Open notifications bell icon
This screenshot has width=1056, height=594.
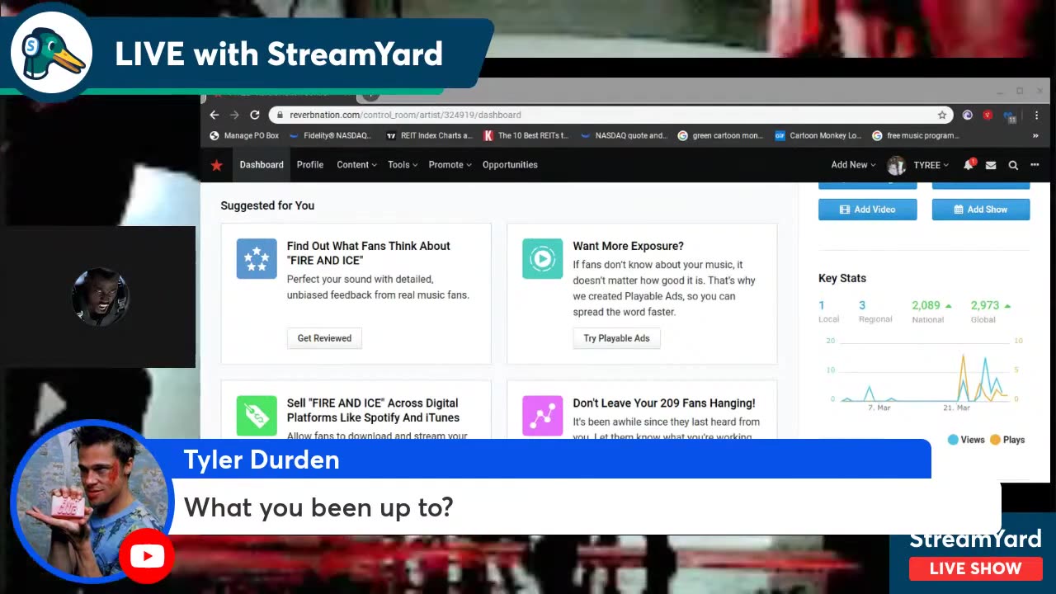[x=969, y=165]
